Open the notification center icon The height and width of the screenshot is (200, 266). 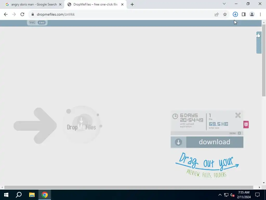click(x=257, y=195)
